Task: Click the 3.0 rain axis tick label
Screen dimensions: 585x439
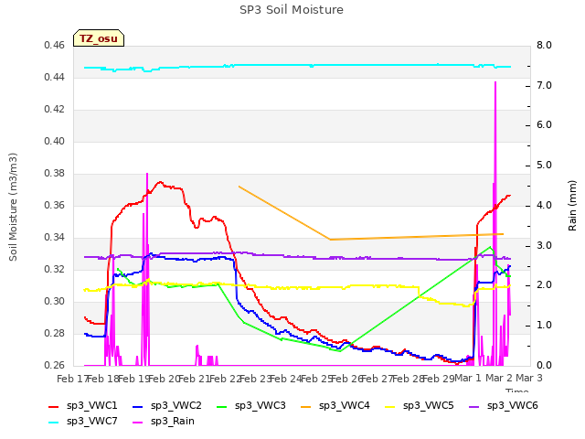Action: click(x=544, y=246)
